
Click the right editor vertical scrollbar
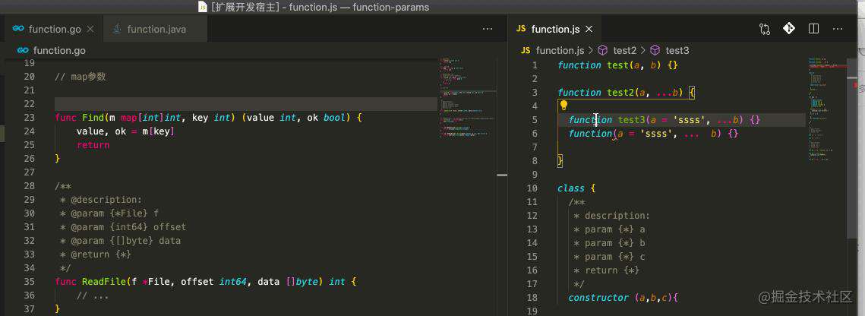(850, 166)
